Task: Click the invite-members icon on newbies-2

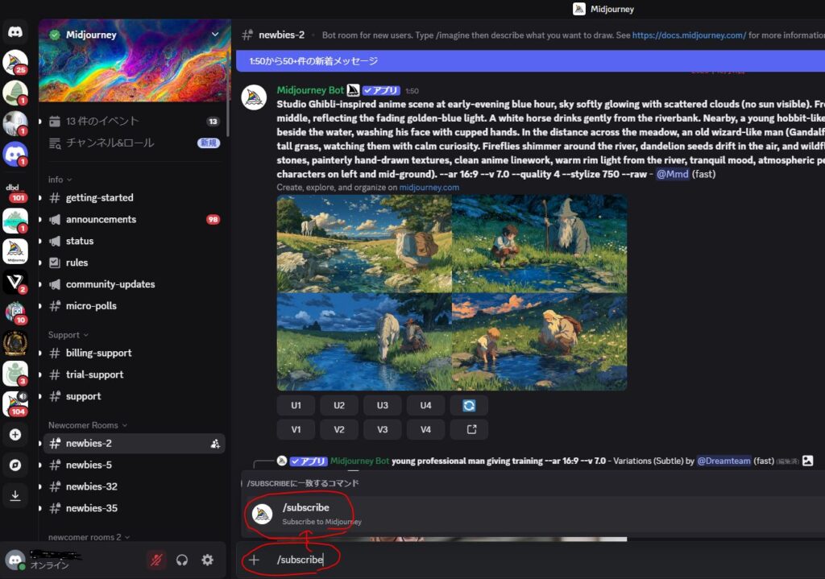Action: pyautogui.click(x=215, y=444)
